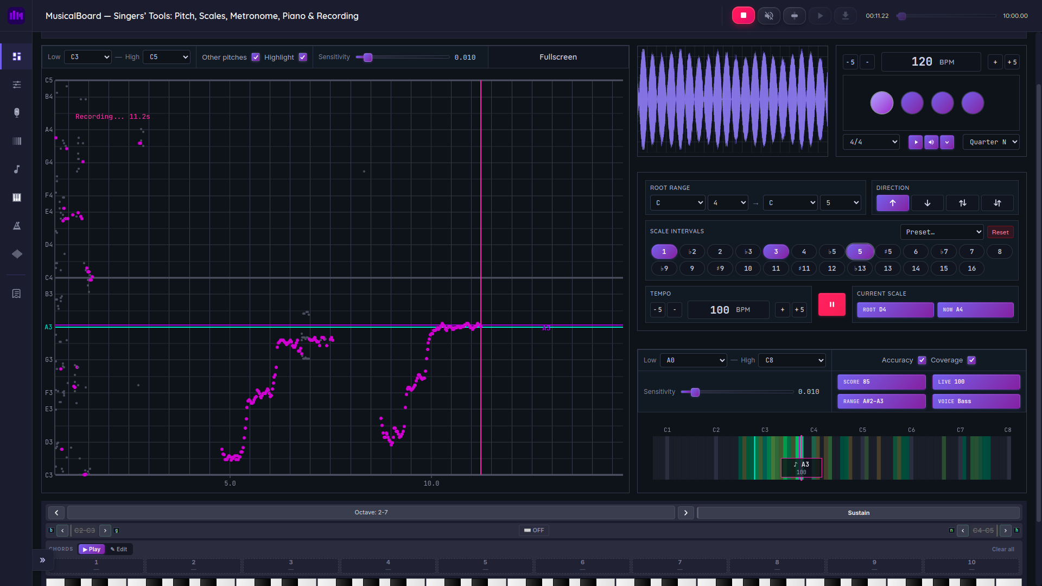Open the range Low A0 dropdown
Screen dimensions: 1042x586
[693, 360]
